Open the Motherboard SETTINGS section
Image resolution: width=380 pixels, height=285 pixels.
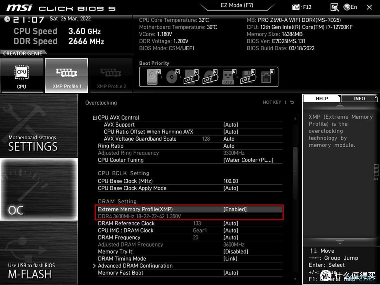(39, 126)
